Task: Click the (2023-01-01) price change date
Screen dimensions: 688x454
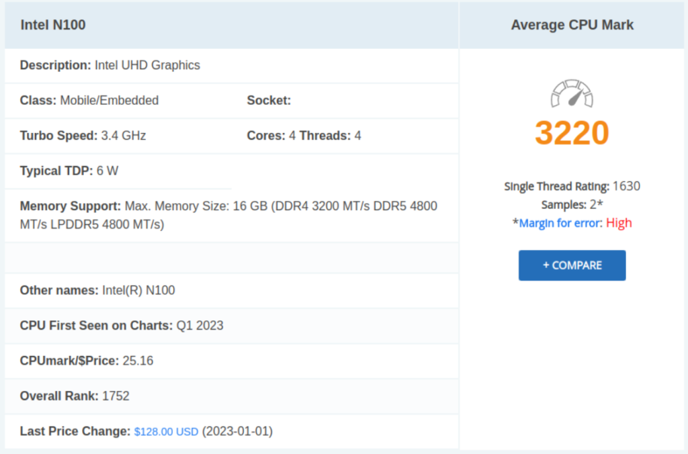Action: (237, 432)
